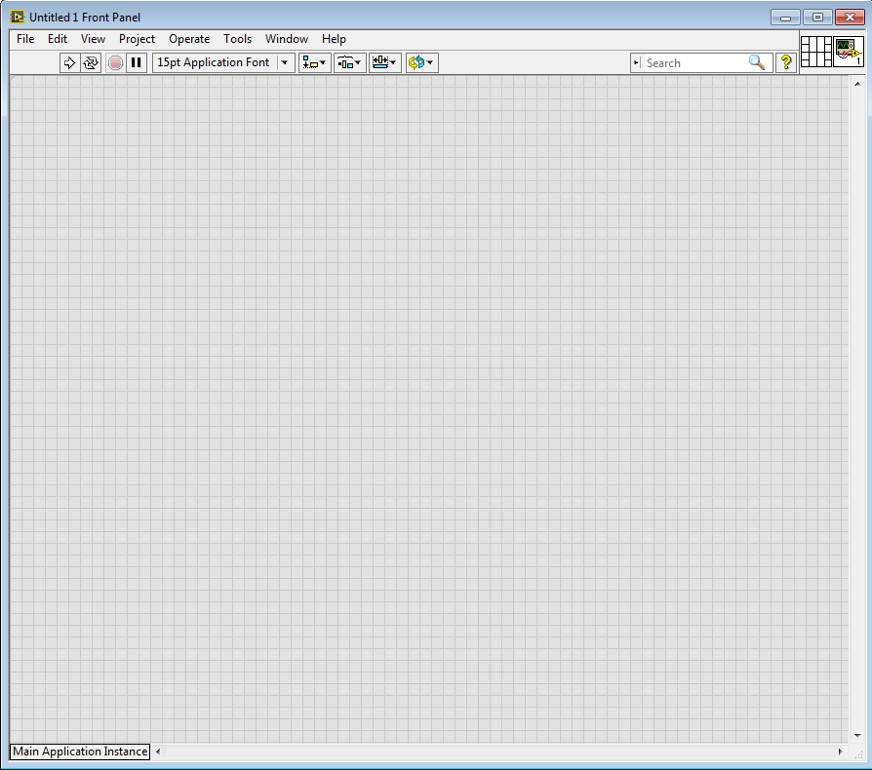
Task: Click the horizontal scrollbar right arrow
Action: 841,751
